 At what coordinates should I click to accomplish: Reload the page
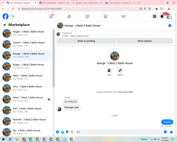[x=13, y=9]
